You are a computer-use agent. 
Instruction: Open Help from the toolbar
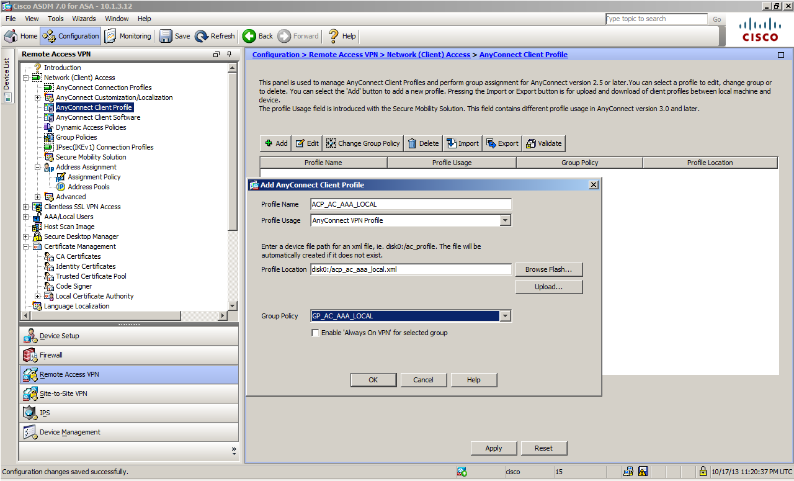coord(342,36)
